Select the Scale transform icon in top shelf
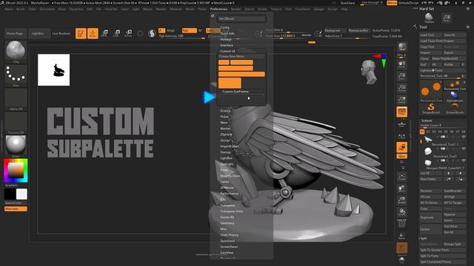 [x=117, y=33]
